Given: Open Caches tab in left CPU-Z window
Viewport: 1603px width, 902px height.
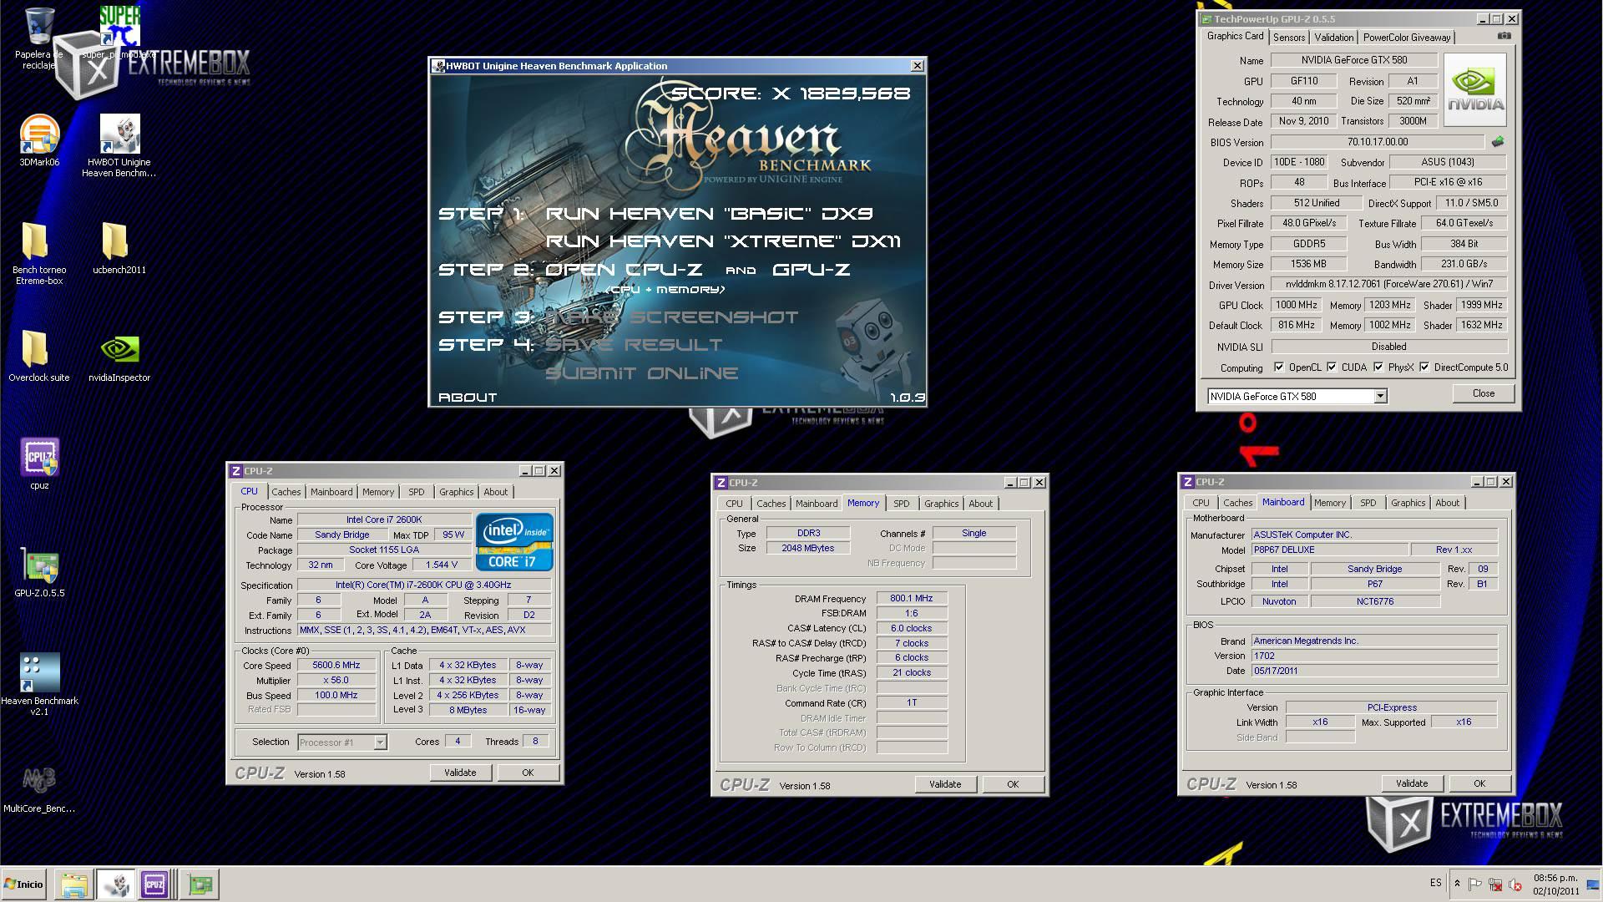Looking at the screenshot, I should (286, 492).
